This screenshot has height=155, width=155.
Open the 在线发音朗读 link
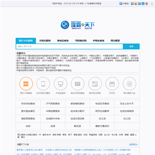[x=127, y=111]
